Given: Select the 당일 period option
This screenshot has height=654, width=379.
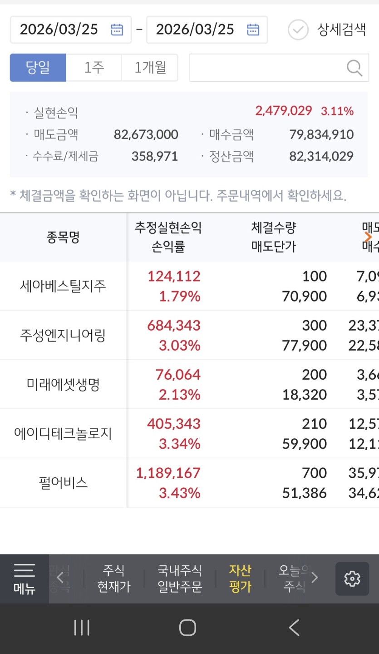Looking at the screenshot, I should [x=38, y=68].
